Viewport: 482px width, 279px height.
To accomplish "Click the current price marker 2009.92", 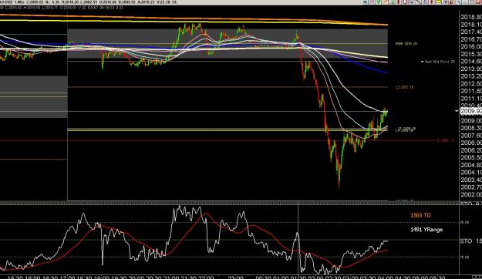I will pos(470,111).
